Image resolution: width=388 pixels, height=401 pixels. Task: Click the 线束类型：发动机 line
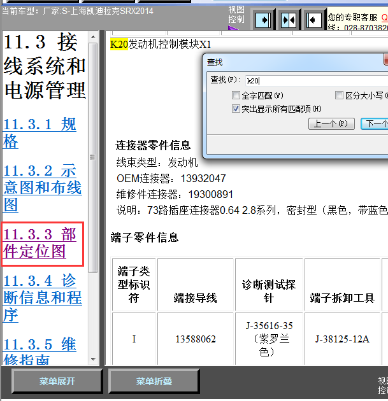pyautogui.click(x=157, y=162)
